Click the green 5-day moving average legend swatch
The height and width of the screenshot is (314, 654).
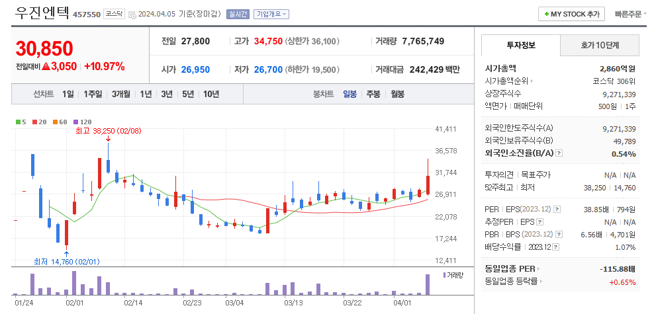[x=18, y=122]
